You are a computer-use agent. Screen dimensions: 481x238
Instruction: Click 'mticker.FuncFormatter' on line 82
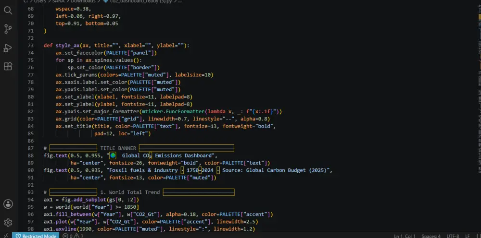coord(173,111)
